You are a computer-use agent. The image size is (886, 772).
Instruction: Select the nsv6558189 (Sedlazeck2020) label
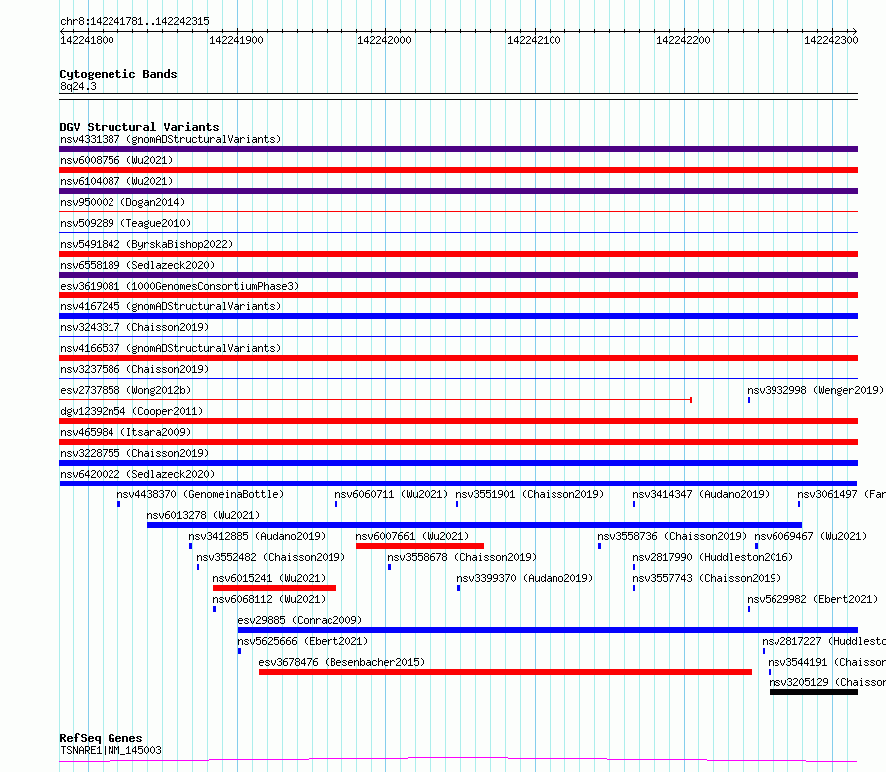pos(137,265)
